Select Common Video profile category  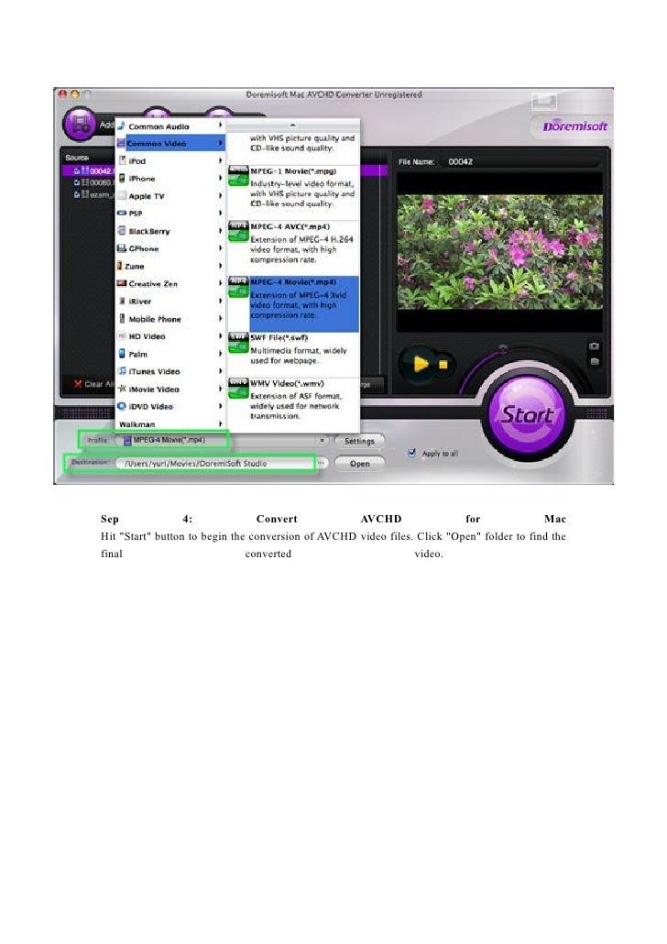[170, 143]
